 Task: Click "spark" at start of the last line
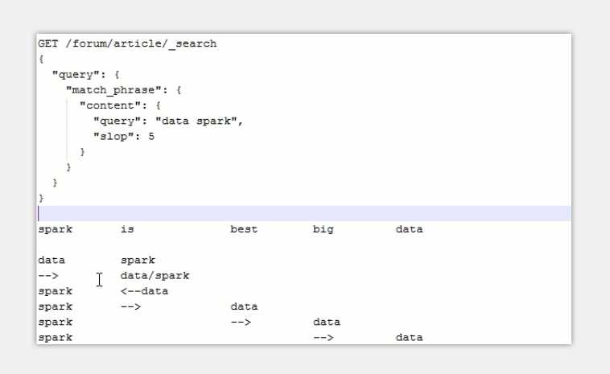56,338
